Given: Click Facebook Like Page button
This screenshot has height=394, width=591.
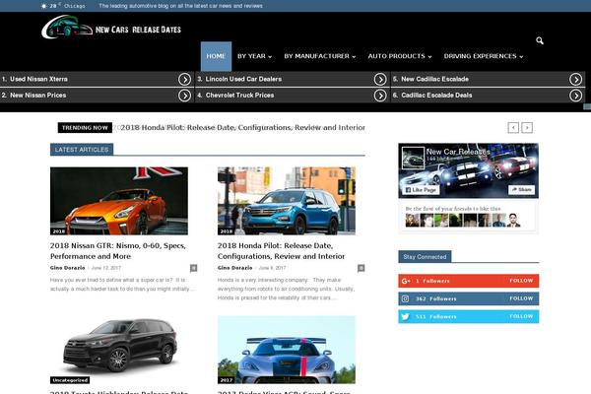Looking at the screenshot, I should click(421, 190).
